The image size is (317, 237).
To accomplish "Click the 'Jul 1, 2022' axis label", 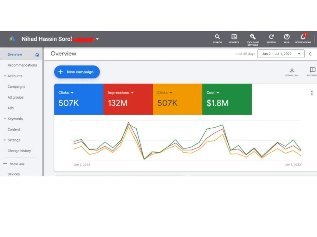I will (293, 164).
